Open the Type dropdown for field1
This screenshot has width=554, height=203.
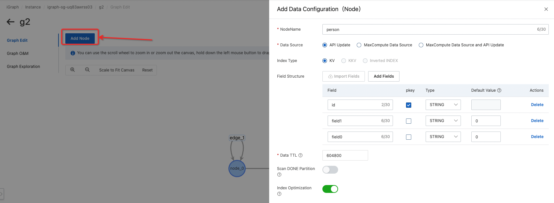click(x=443, y=121)
